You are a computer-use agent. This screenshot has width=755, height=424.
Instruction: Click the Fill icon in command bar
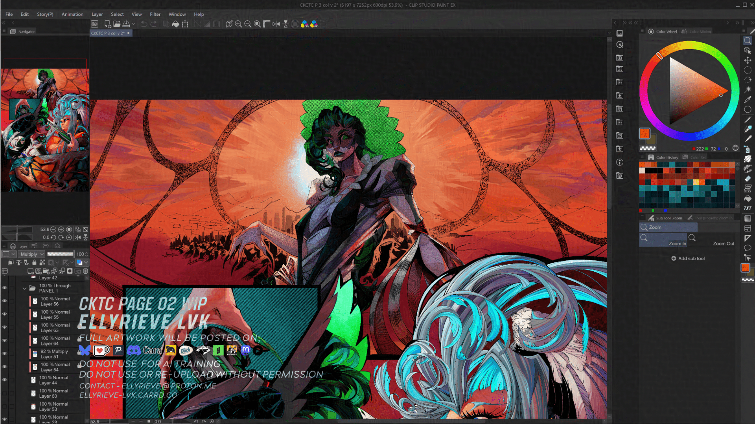[x=176, y=24]
